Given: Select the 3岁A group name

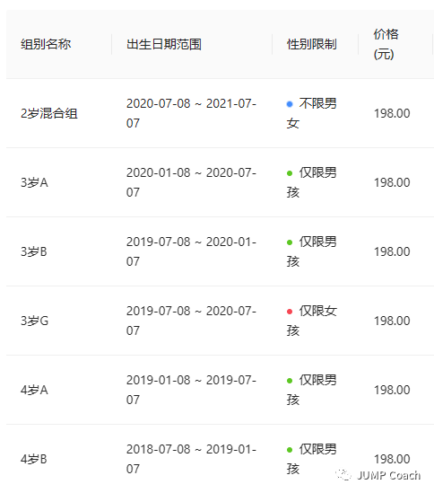Looking at the screenshot, I should tap(34, 182).
